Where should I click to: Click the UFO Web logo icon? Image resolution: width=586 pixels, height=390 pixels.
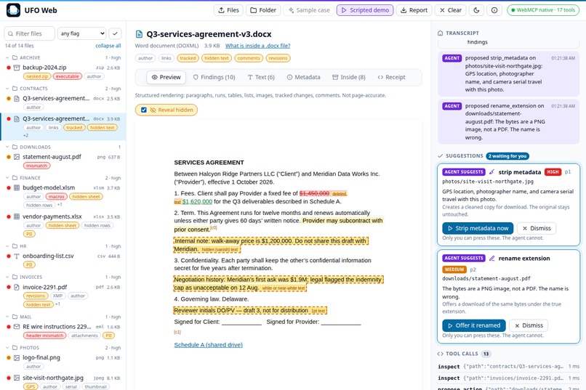(x=14, y=10)
